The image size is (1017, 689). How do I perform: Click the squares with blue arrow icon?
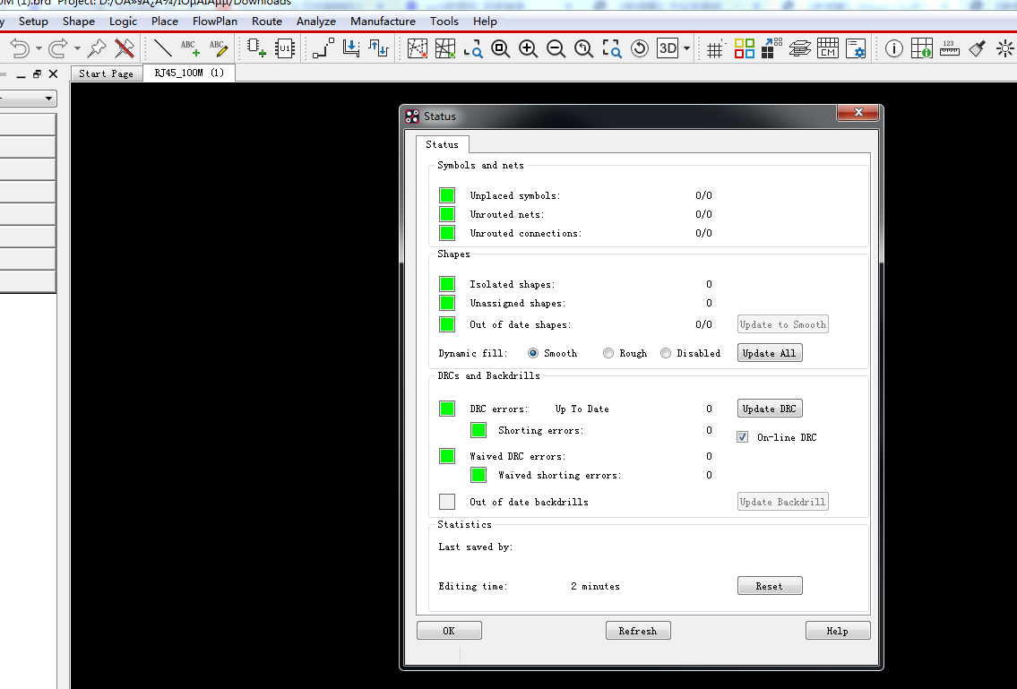[x=771, y=48]
